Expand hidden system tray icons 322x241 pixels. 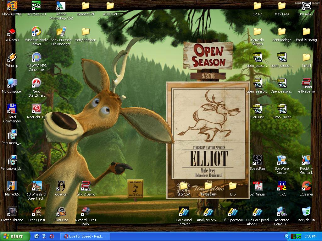click(x=287, y=236)
